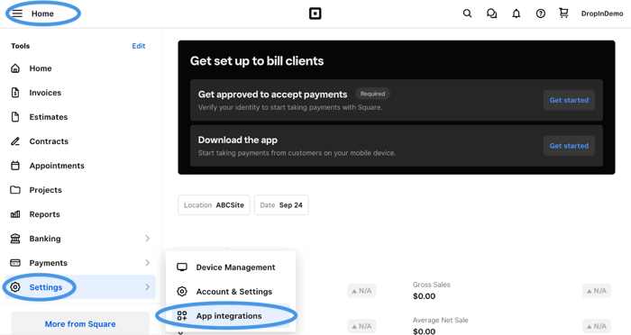The image size is (631, 335).
Task: Open the messages chat bubble icon
Action: coord(491,14)
